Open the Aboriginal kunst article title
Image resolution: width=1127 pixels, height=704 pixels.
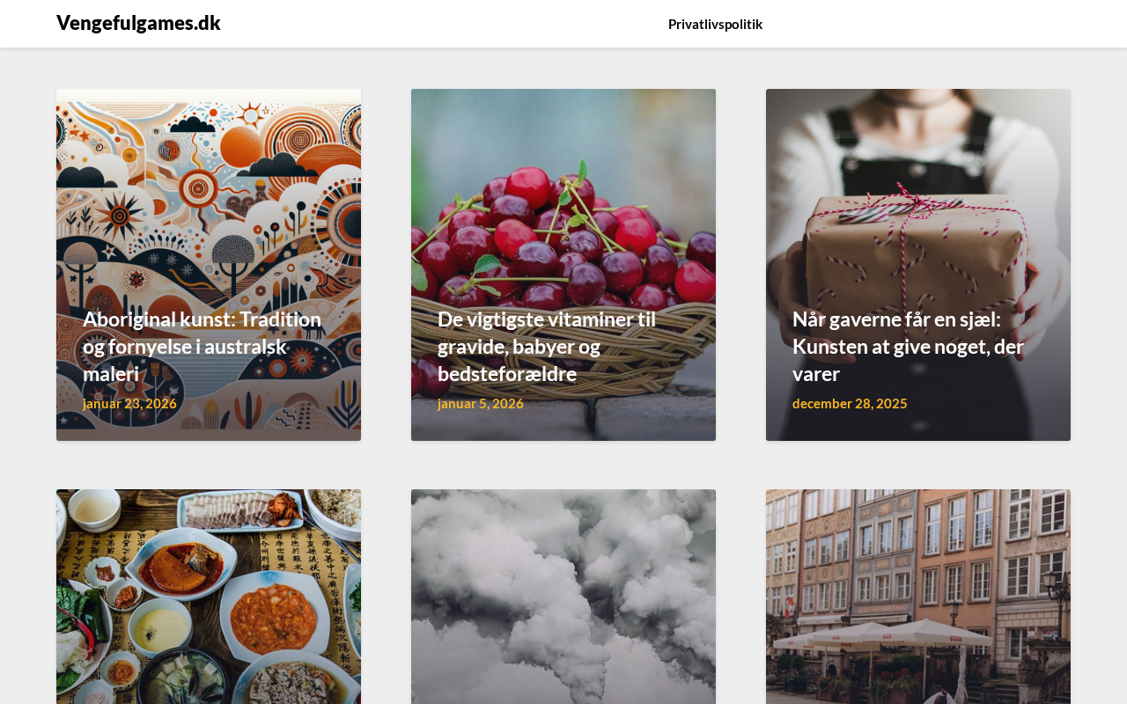pos(203,346)
